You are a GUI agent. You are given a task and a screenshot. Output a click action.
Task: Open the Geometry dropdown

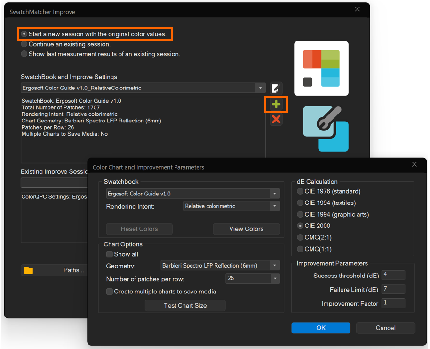click(220, 266)
